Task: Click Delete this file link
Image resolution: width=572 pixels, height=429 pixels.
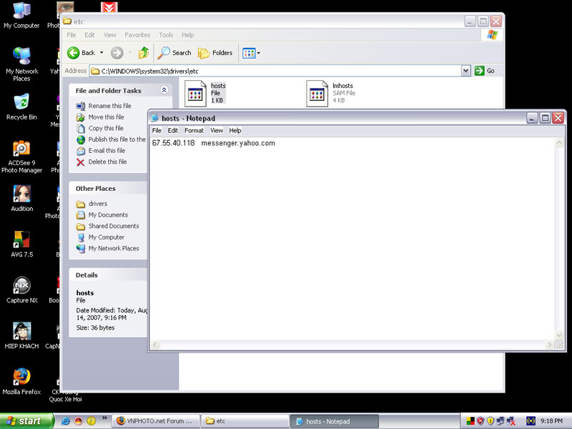Action: point(107,162)
